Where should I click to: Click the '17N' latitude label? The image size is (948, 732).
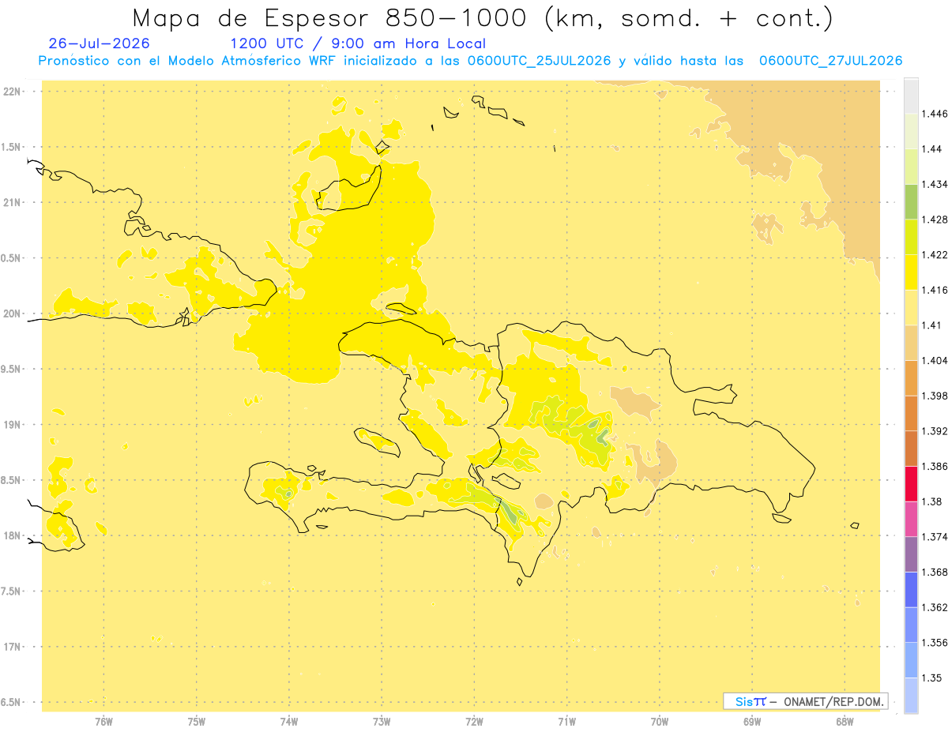click(x=12, y=648)
